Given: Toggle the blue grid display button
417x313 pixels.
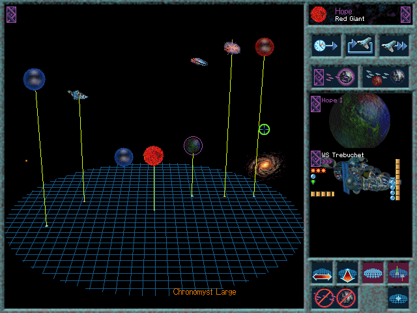Looking at the screenshot, I should [373, 273].
